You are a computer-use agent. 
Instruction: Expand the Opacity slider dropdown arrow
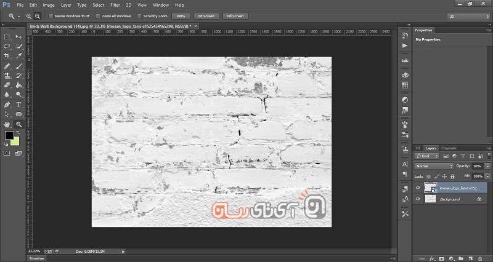[x=488, y=166]
